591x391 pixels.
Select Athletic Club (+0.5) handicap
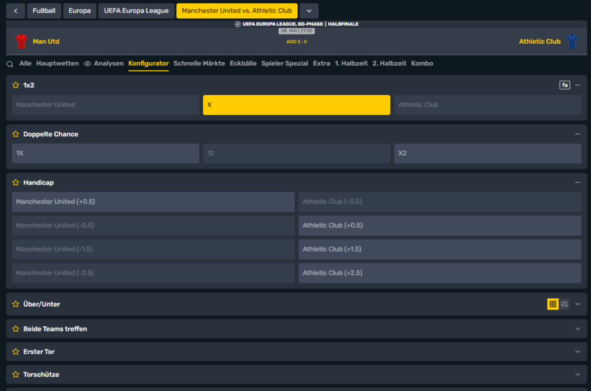coord(440,225)
